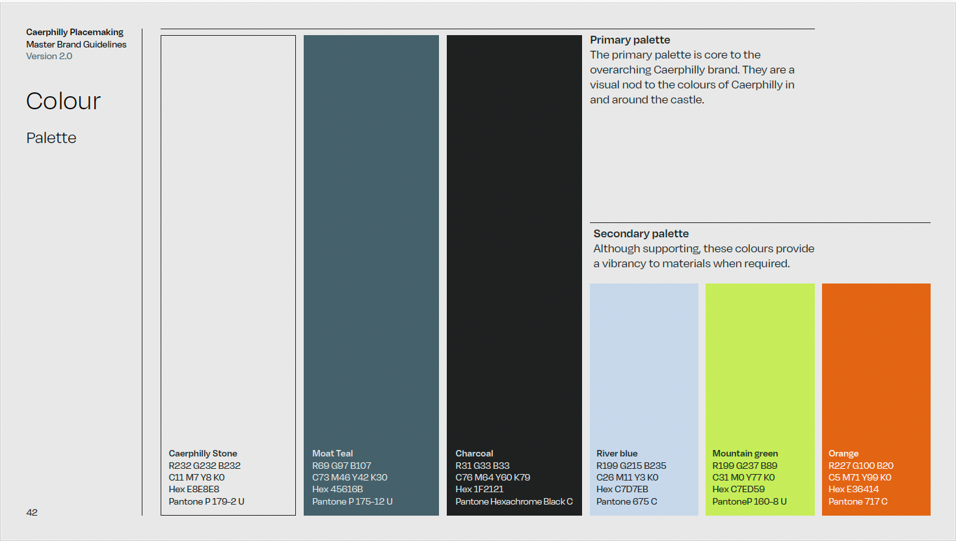The width and height of the screenshot is (956, 541).
Task: Click 'R31 G33 B33' value
Action: pyautogui.click(x=483, y=466)
